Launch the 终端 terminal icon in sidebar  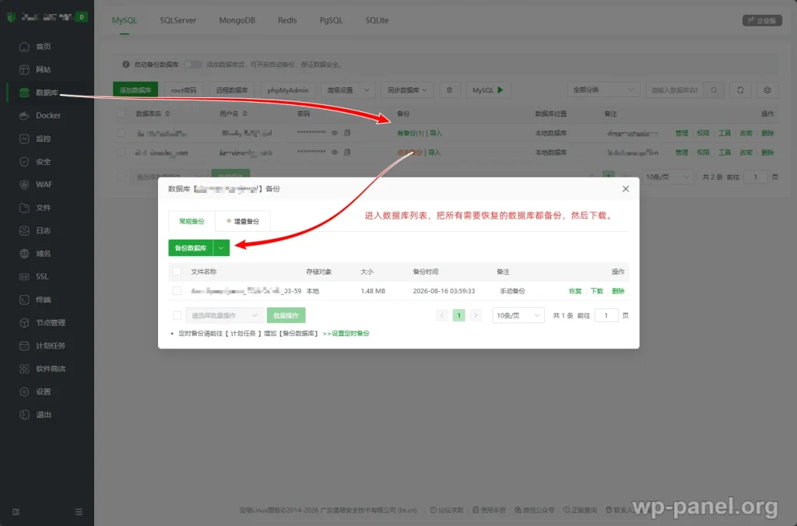point(24,300)
